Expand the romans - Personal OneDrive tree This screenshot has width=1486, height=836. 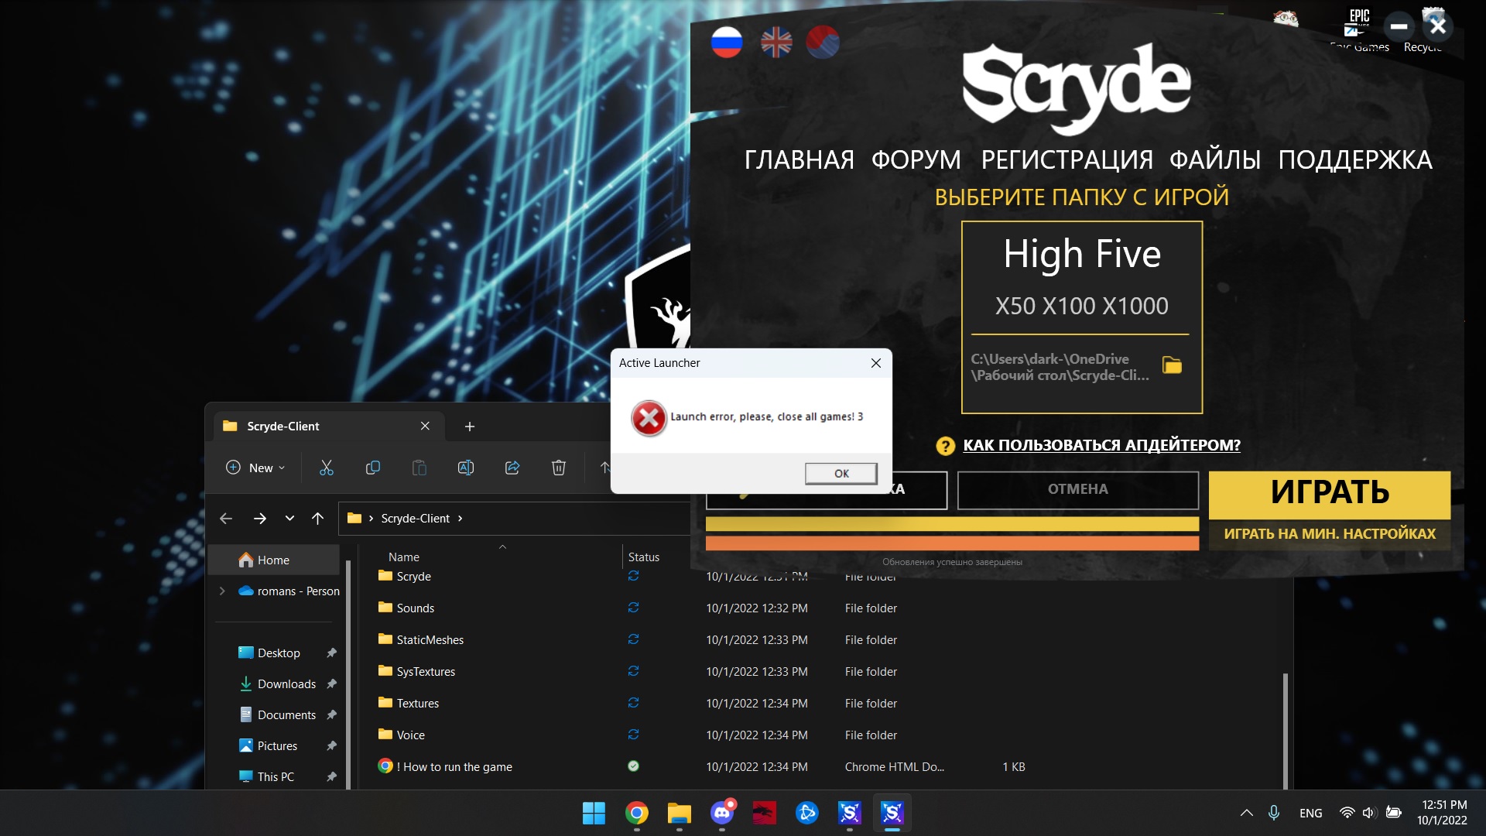point(222,591)
